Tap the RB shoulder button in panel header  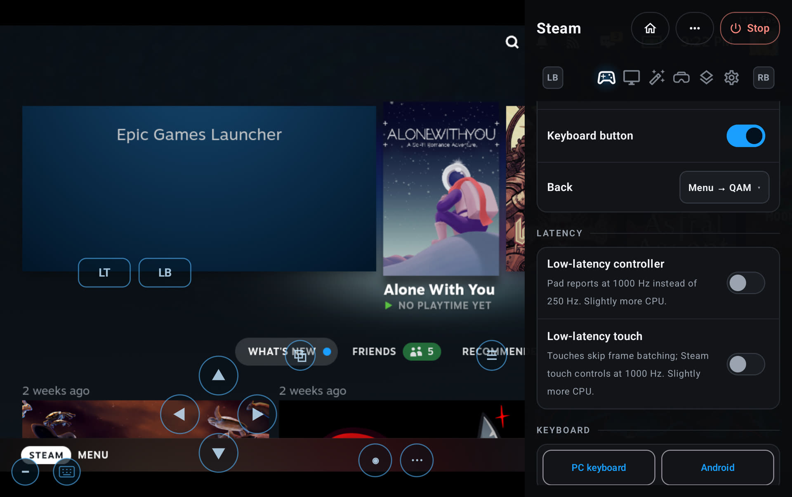pos(763,78)
